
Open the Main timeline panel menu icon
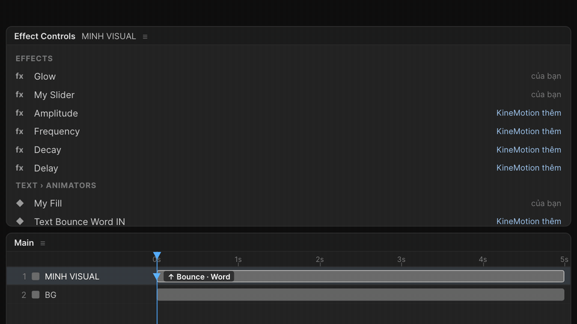(x=43, y=243)
